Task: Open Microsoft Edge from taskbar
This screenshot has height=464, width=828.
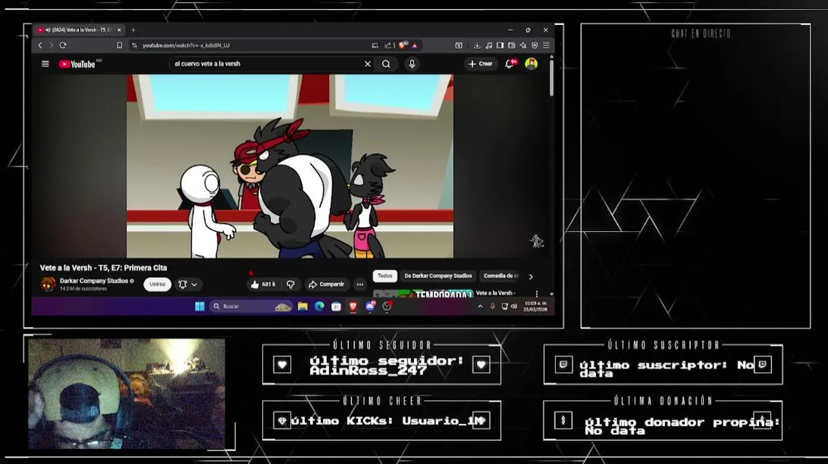Action: pos(319,307)
